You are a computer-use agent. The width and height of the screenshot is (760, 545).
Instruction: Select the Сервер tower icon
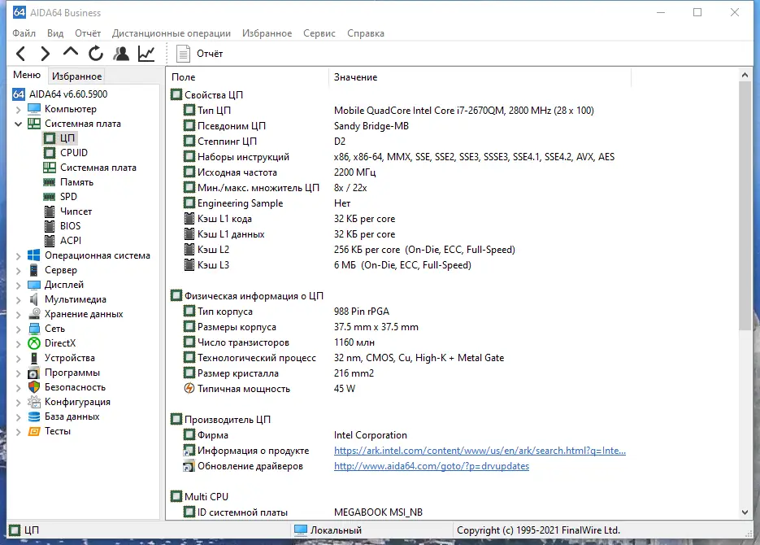pyautogui.click(x=34, y=270)
